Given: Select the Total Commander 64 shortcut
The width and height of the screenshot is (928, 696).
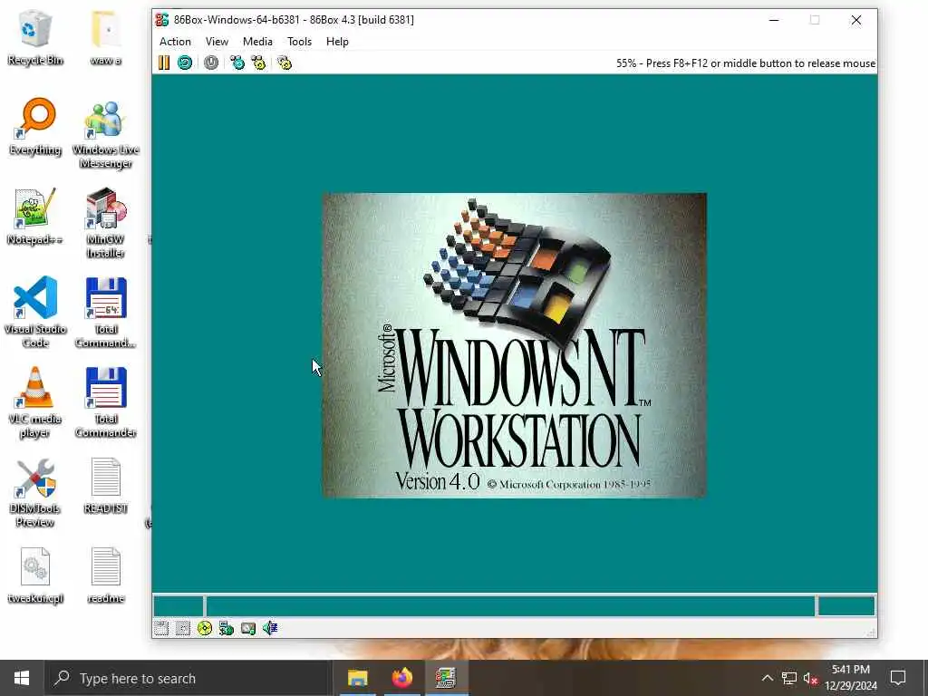Looking at the screenshot, I should [106, 313].
